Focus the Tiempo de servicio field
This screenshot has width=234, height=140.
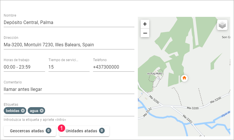69,67
